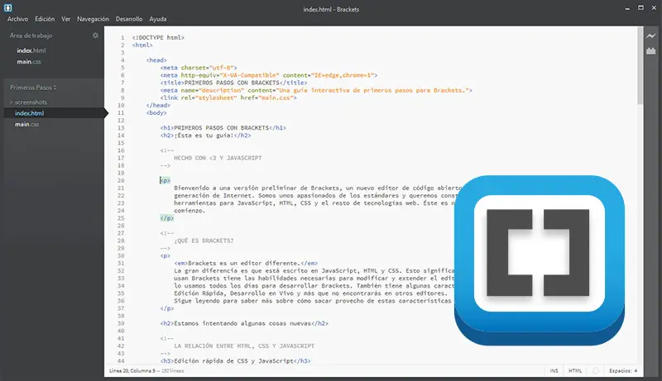This screenshot has height=381, width=662.
Task: Click the DOCTYPE html declaration line
Action: (158, 37)
